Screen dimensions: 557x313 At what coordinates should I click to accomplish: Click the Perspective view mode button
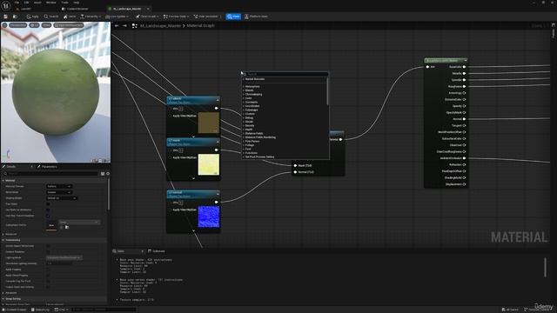[x=18, y=25]
